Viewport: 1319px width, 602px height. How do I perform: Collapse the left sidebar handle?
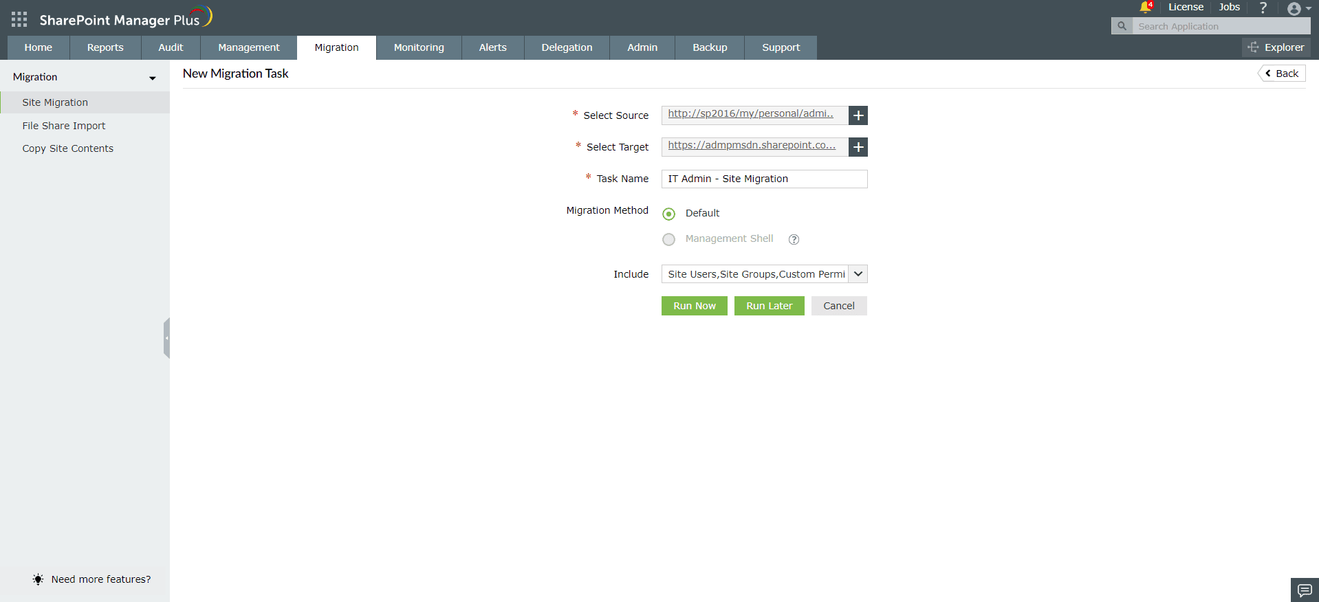click(166, 338)
